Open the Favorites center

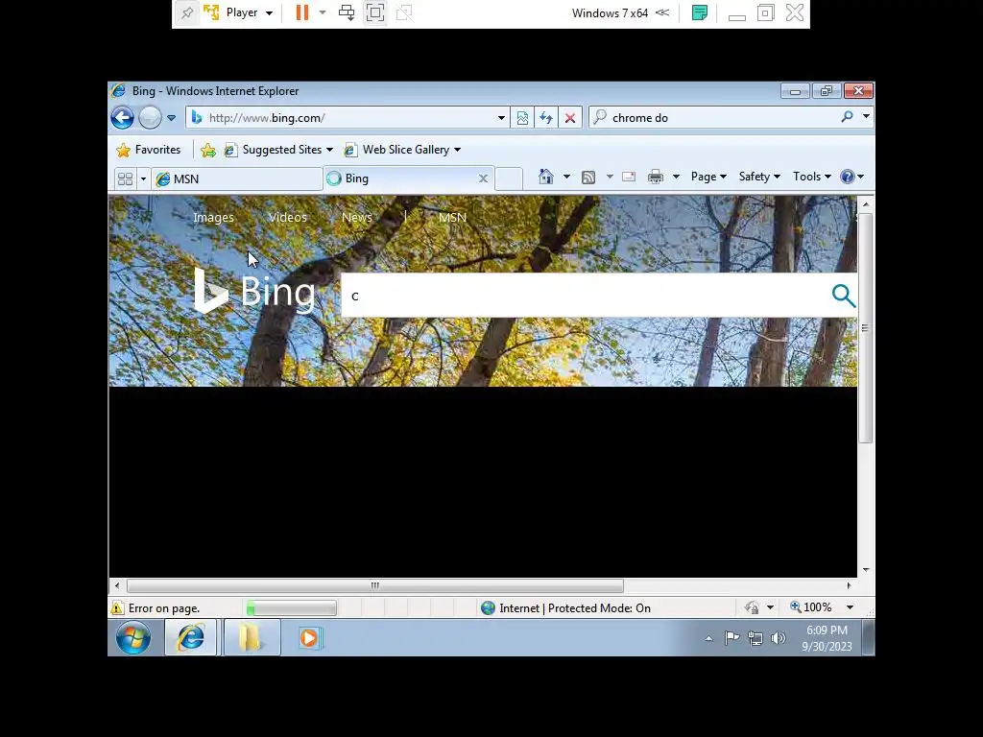pyautogui.click(x=149, y=150)
